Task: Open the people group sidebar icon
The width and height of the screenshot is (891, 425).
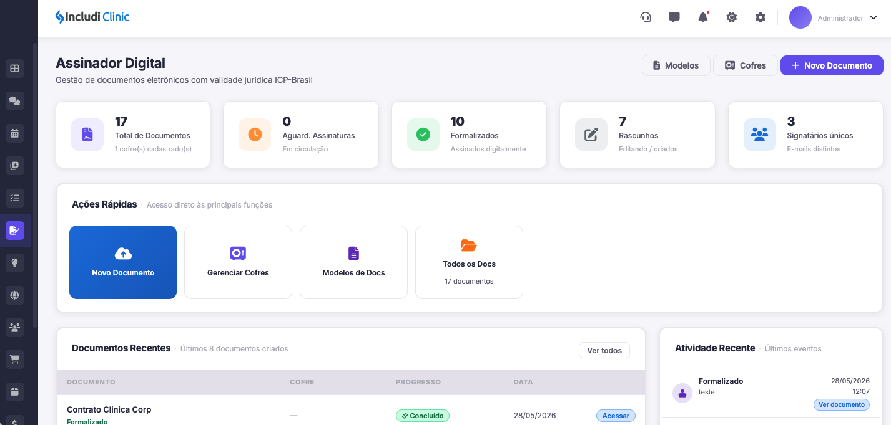Action: coord(15,327)
